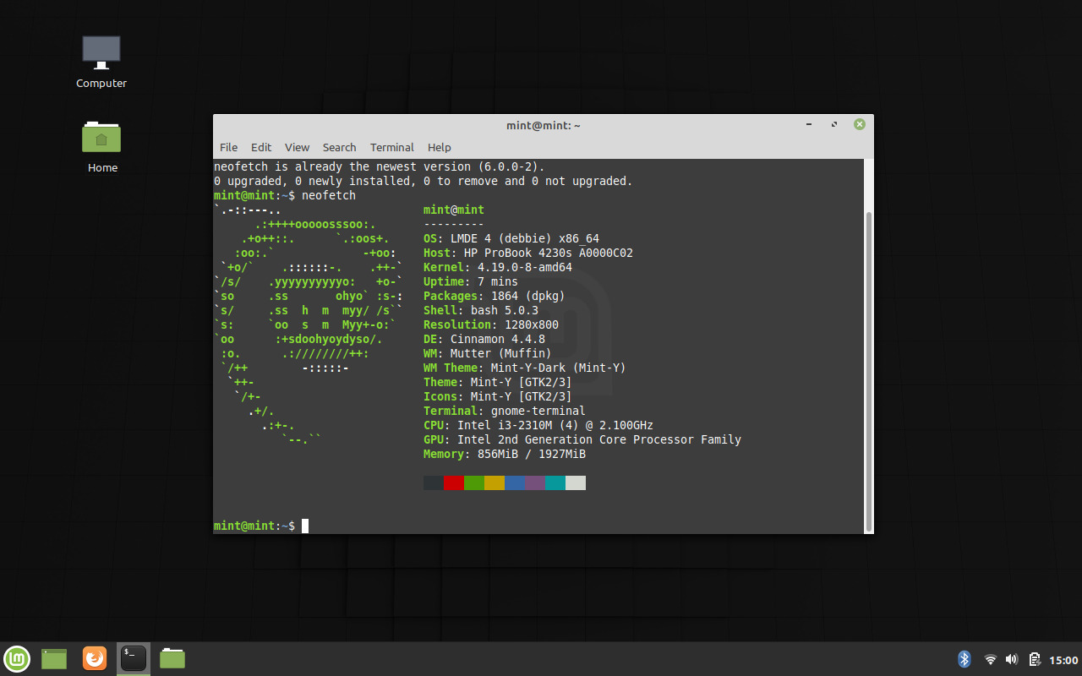Click the purple color block in neofetch
This screenshot has height=676, width=1082.
pyautogui.click(x=535, y=482)
